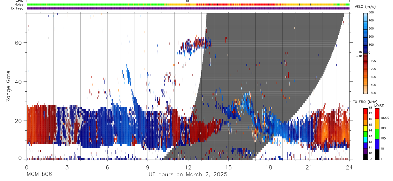Select the 500 m/s velocity label

[372, 12]
